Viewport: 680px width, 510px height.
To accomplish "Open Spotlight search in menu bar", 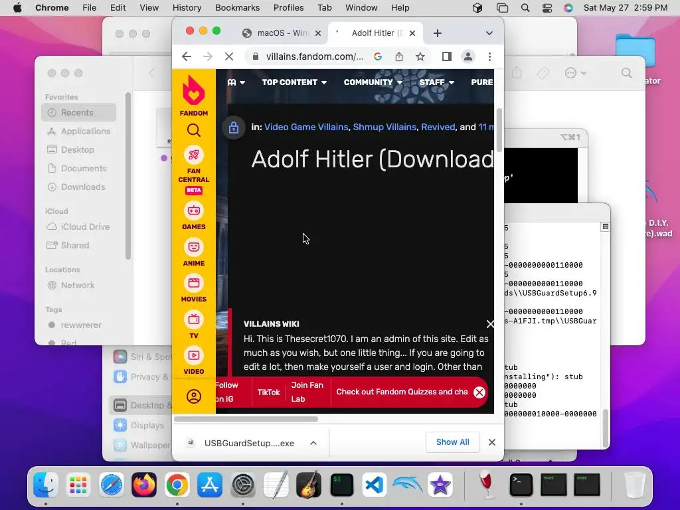I will tap(525, 8).
